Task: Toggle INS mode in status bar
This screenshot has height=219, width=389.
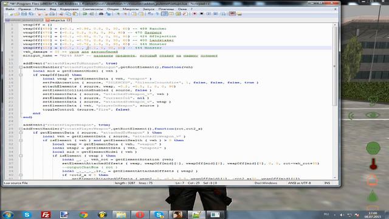Action: tap(327, 183)
